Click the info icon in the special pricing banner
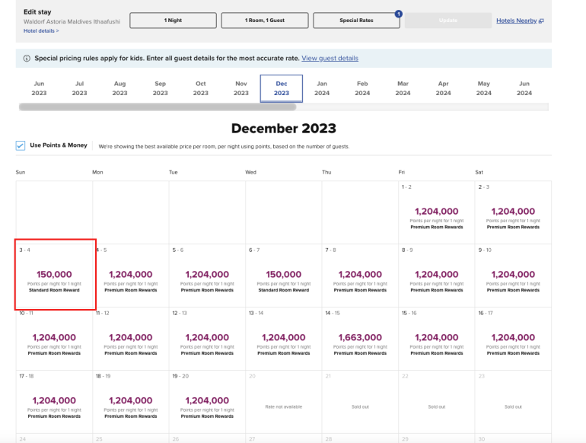This screenshot has width=586, height=443. pos(27,59)
